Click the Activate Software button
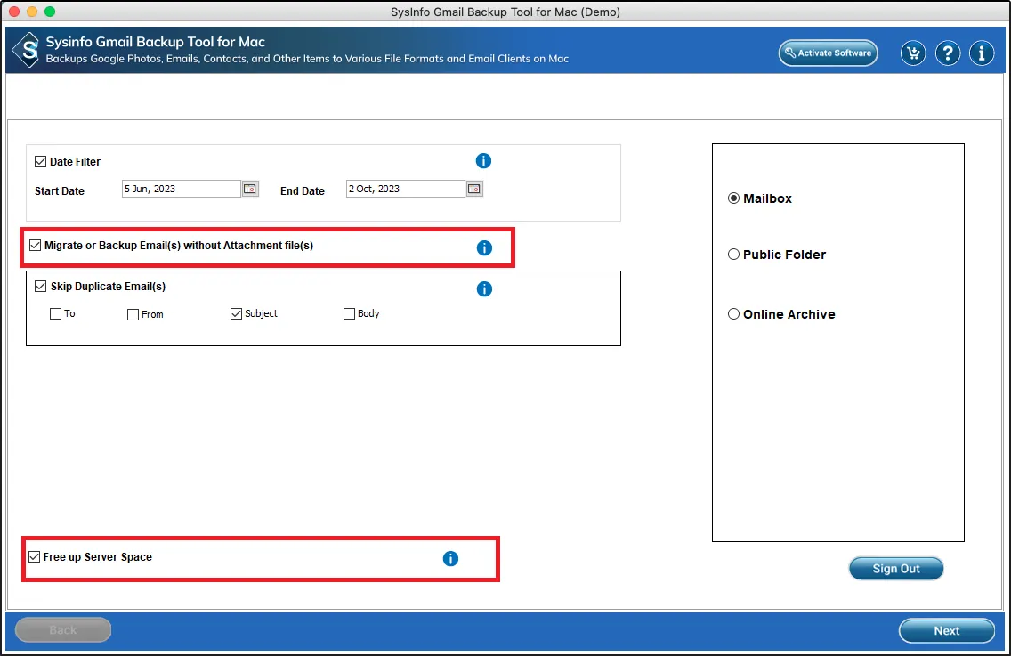 (828, 53)
